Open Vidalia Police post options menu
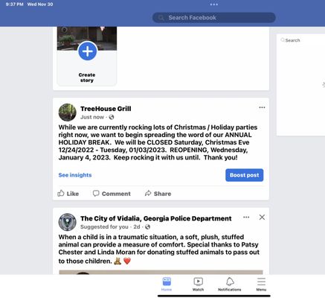 point(246,218)
